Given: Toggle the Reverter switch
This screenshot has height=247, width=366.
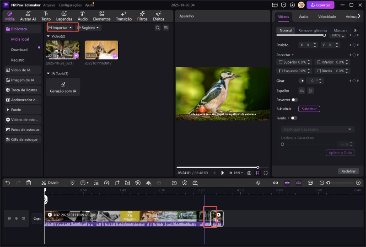Looking at the screenshot, I should point(294,100).
